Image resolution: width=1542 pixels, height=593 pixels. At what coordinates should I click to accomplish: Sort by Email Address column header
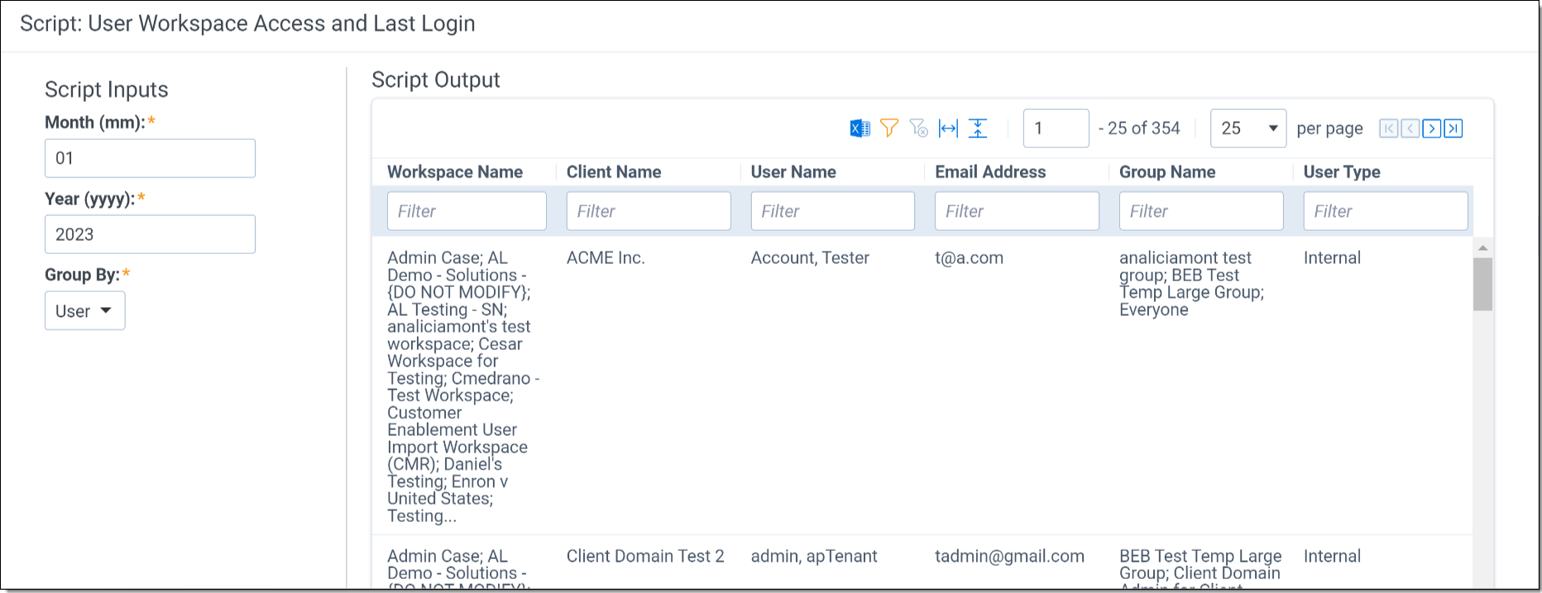click(x=990, y=172)
